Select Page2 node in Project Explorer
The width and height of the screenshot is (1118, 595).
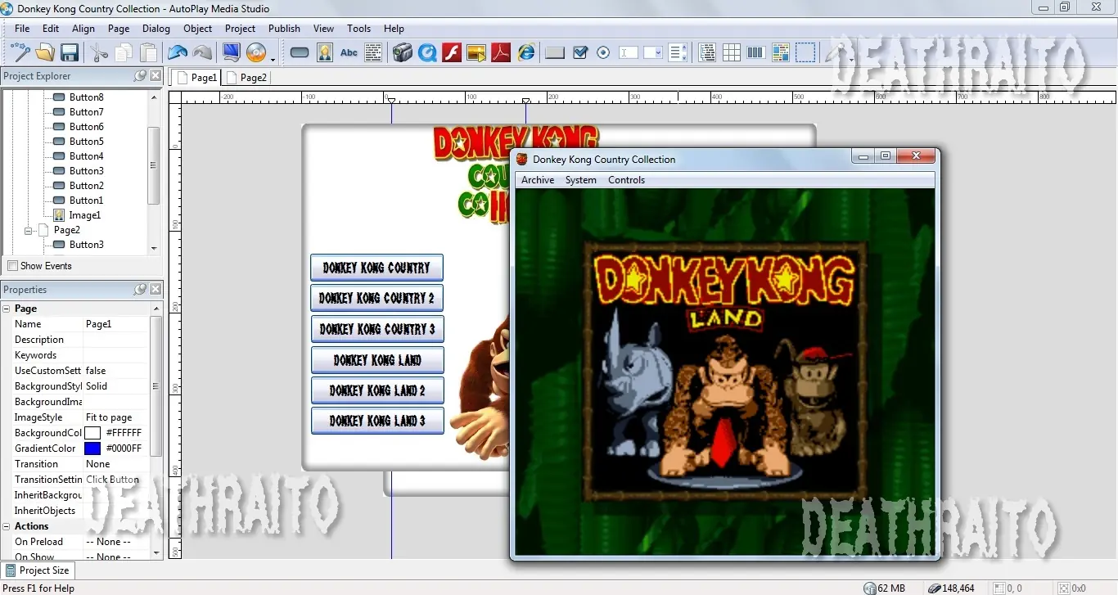(67, 230)
